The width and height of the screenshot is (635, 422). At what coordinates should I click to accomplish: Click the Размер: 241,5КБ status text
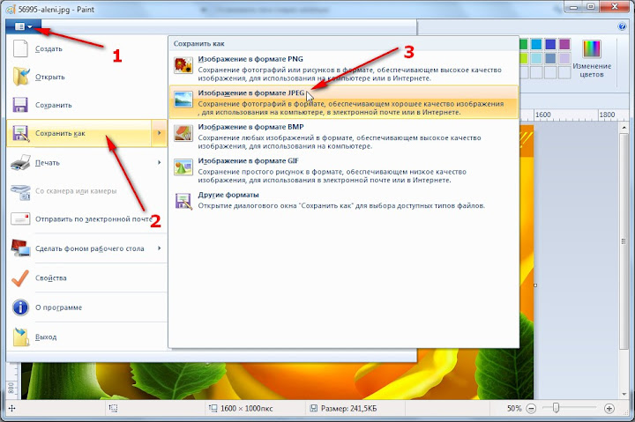(348, 409)
